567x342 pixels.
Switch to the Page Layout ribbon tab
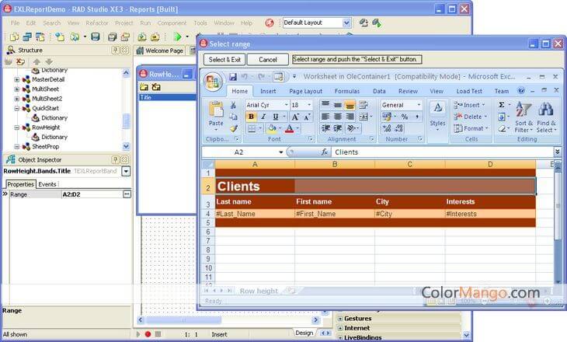(x=305, y=91)
